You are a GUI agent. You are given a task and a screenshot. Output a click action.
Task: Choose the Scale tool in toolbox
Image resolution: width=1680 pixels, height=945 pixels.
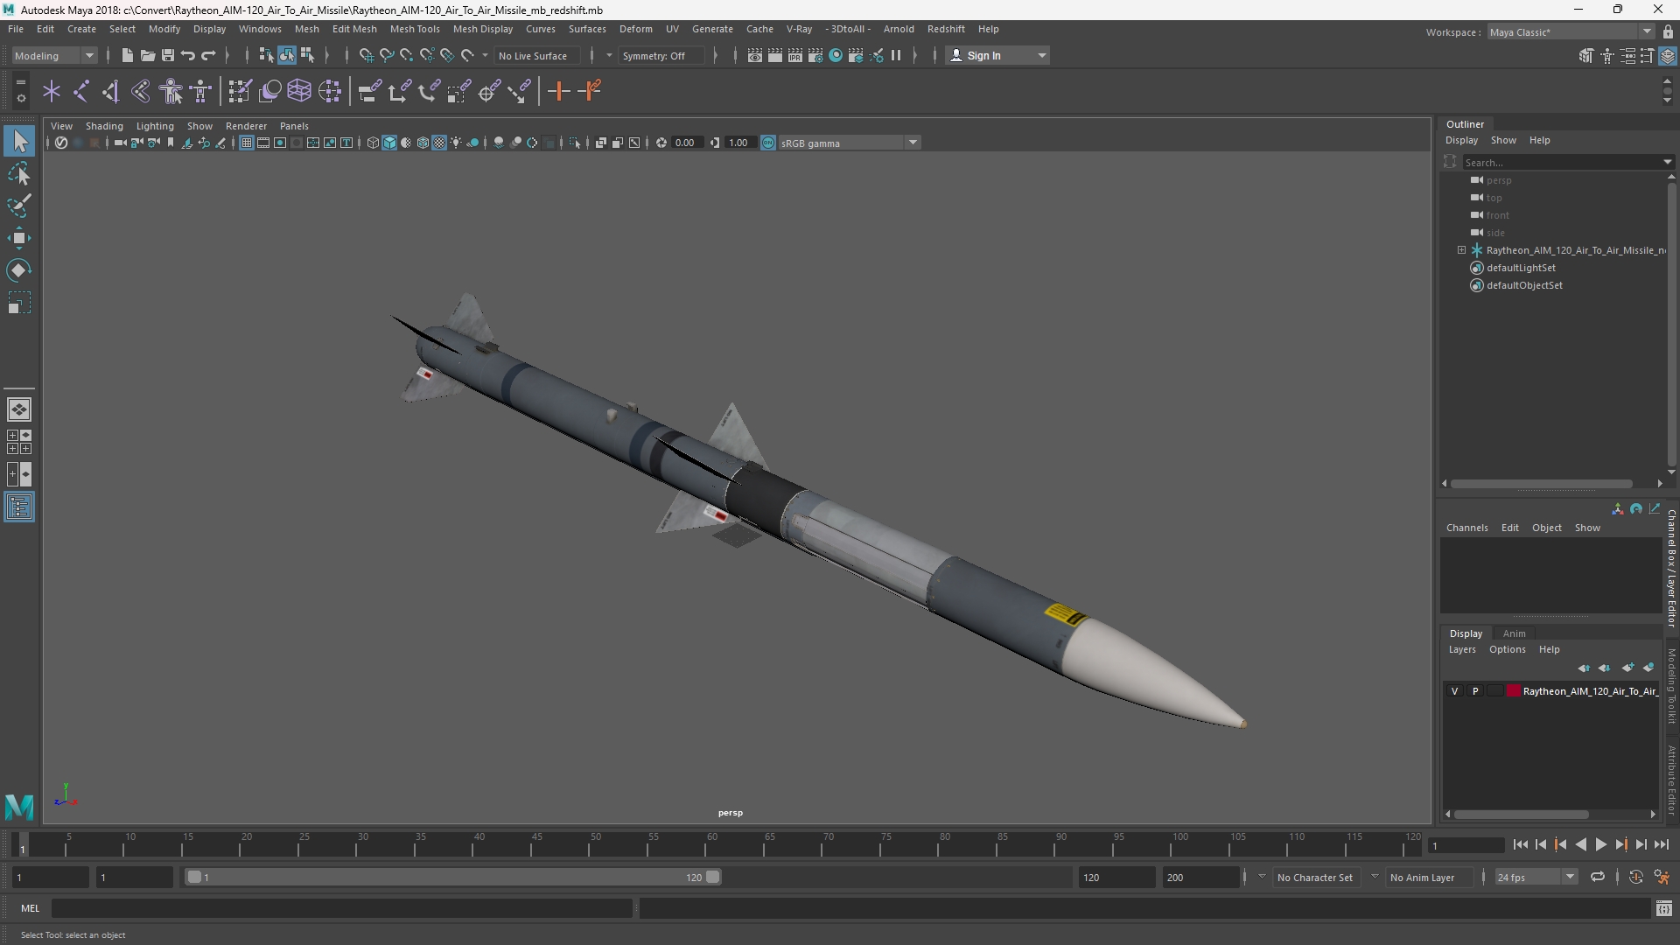(19, 303)
